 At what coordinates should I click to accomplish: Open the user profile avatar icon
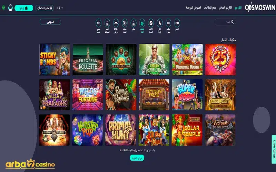click(x=10, y=8)
